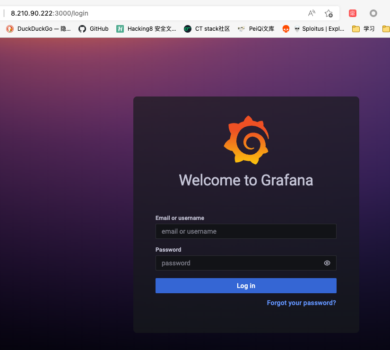Open the DuckDuckGo bookmark

click(39, 29)
